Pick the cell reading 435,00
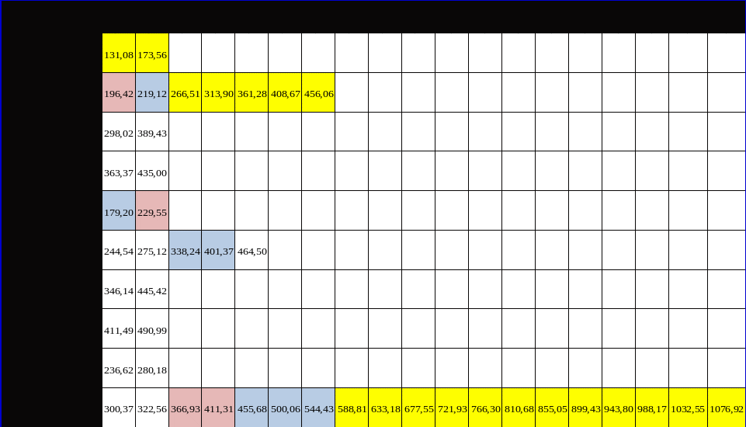The width and height of the screenshot is (746, 427). (152, 172)
